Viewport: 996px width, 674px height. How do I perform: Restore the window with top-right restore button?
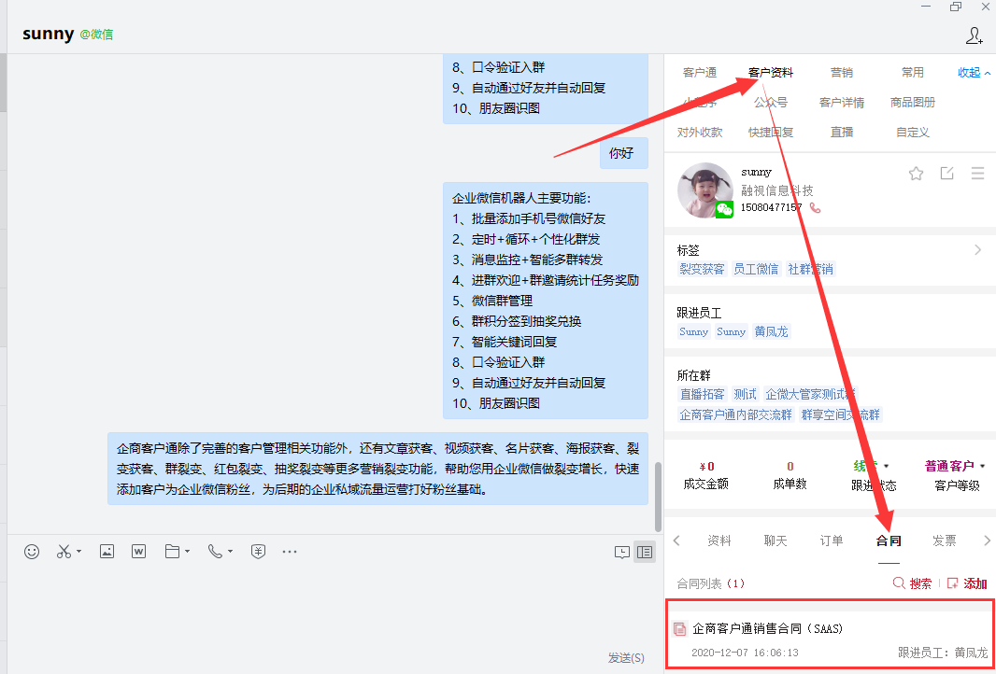coord(955,7)
